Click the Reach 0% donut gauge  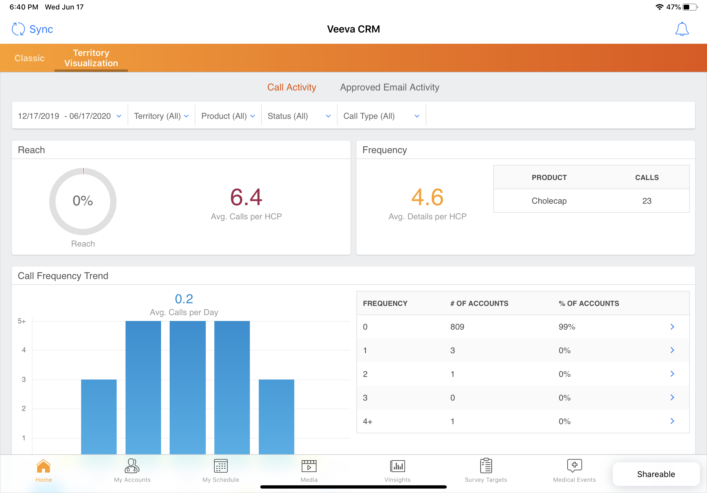pyautogui.click(x=83, y=201)
